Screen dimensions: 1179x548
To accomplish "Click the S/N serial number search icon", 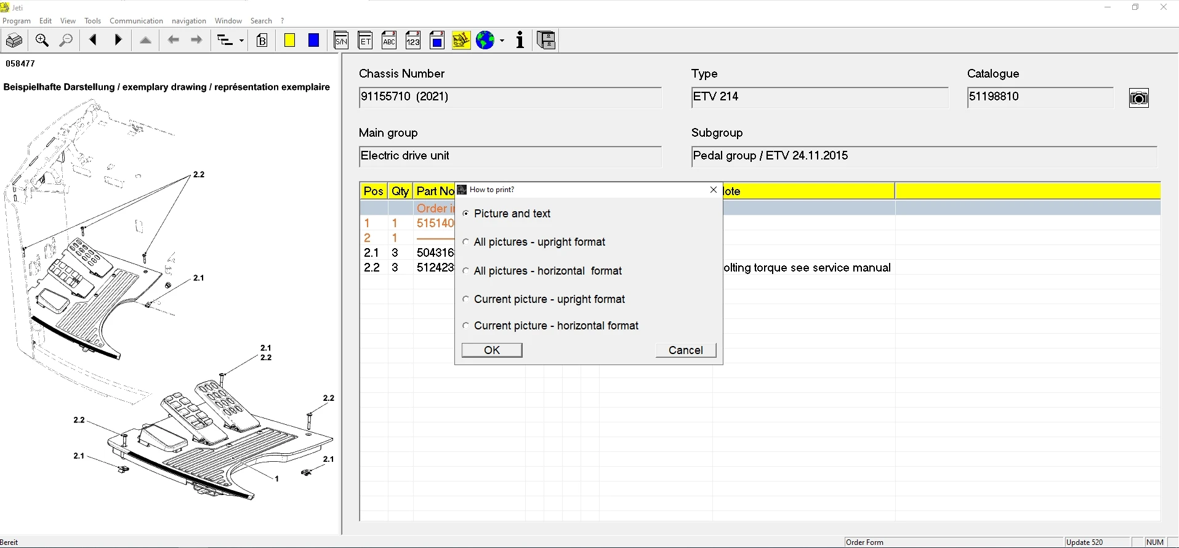I will 341,41.
